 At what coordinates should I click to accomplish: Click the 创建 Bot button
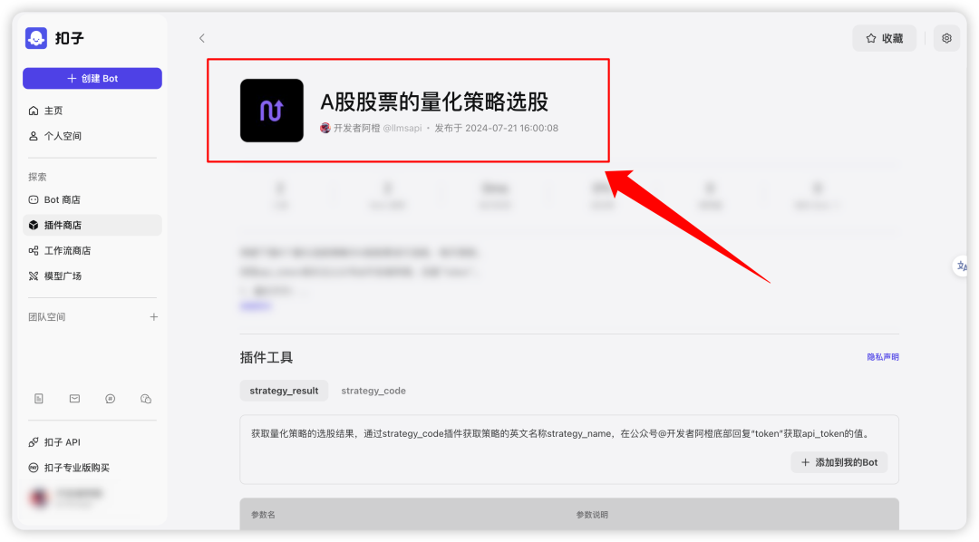92,78
